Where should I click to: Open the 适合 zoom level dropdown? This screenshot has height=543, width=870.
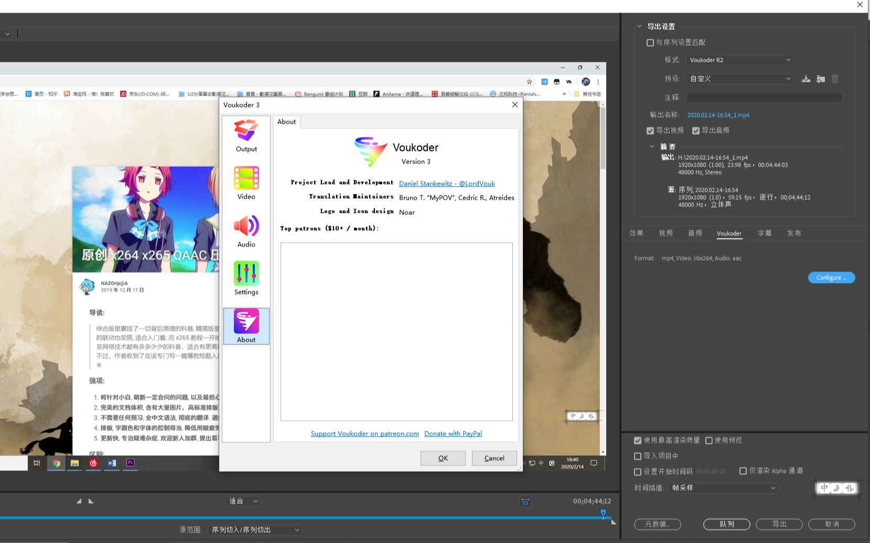click(243, 501)
